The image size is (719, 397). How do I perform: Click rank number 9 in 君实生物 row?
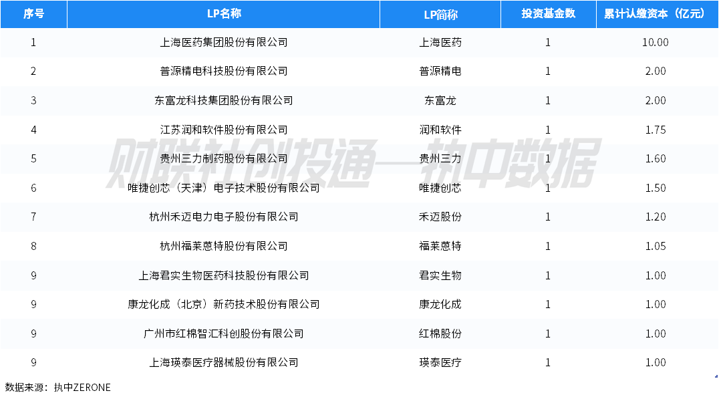pyautogui.click(x=33, y=276)
